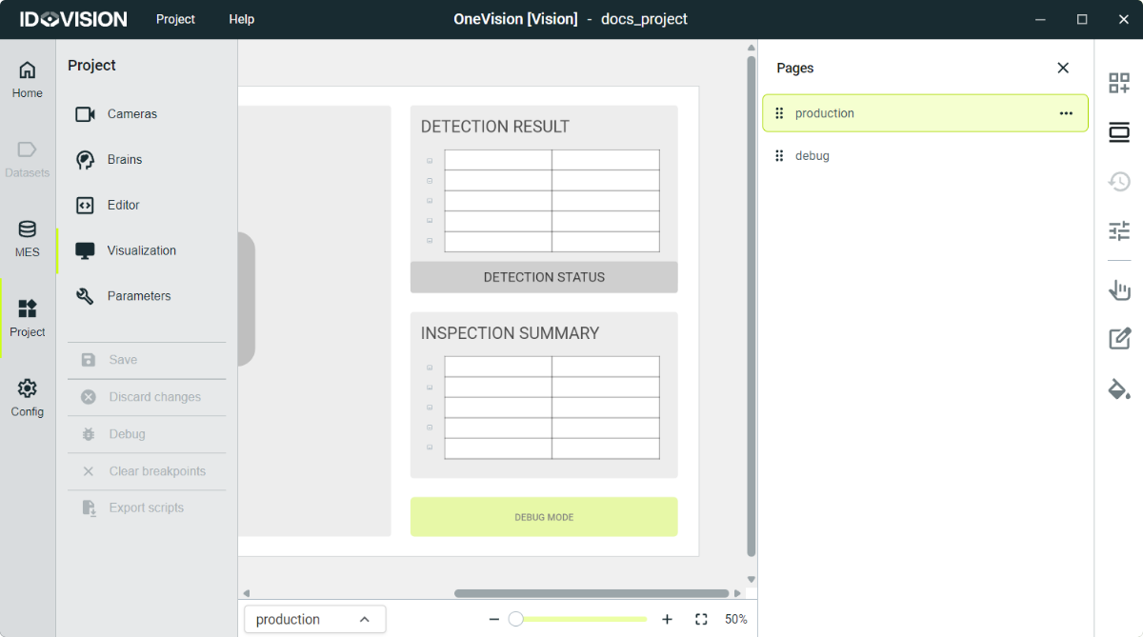Screen dimensions: 1143x637
Task: Open the fill color tool
Action: coord(1118,389)
